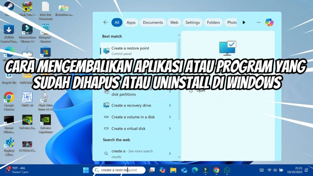The height and width of the screenshot is (176, 313).
Task: Select the TMAC v6 maze desktop shortcut
Action: coord(27,99)
